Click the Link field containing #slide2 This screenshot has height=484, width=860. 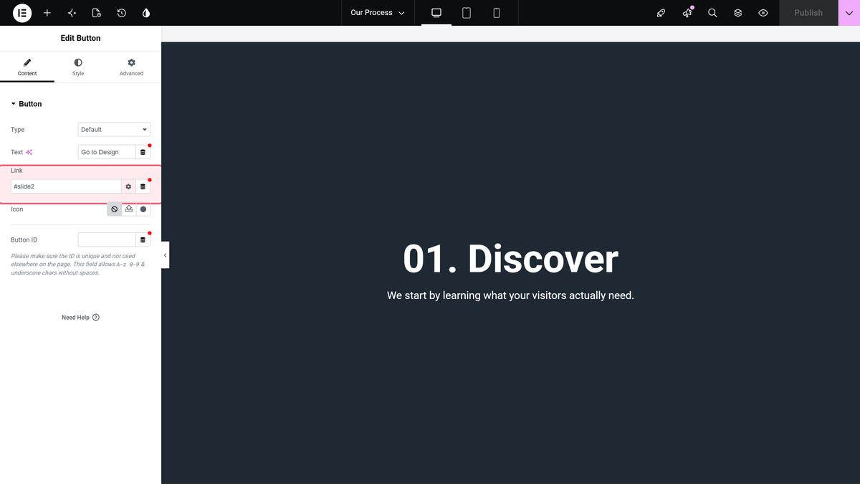(x=66, y=186)
